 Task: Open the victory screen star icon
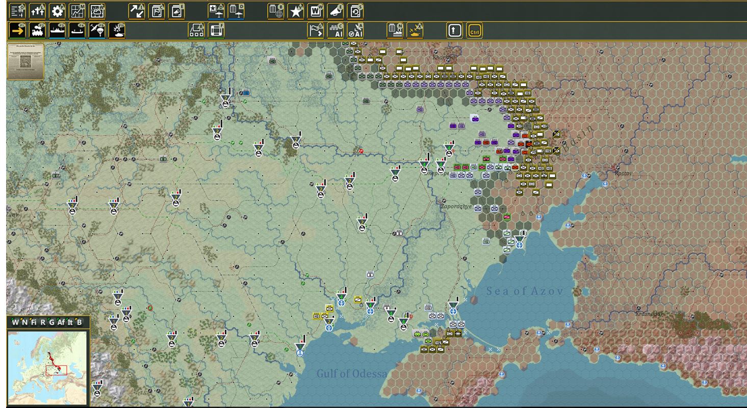pos(296,12)
